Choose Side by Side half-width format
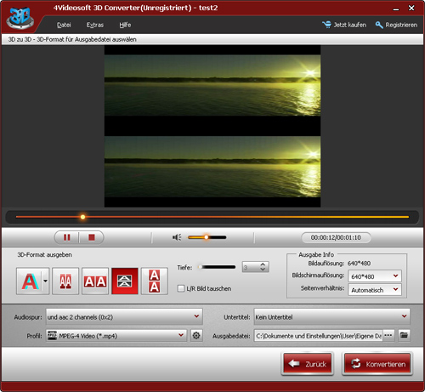This screenshot has width=425, height=392. click(65, 281)
